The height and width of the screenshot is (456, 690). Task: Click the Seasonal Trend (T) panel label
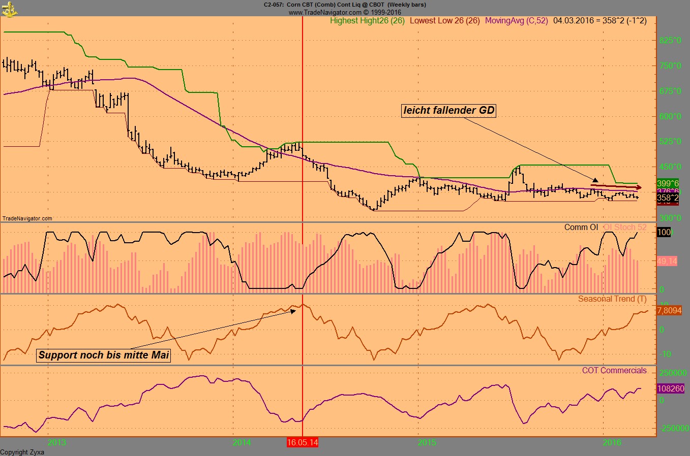click(612, 299)
